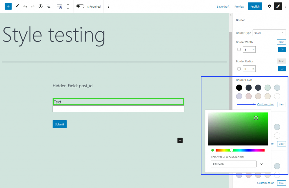The image size is (289, 188).
Task: Click the second Clear button below the picker
Action: pos(281,144)
